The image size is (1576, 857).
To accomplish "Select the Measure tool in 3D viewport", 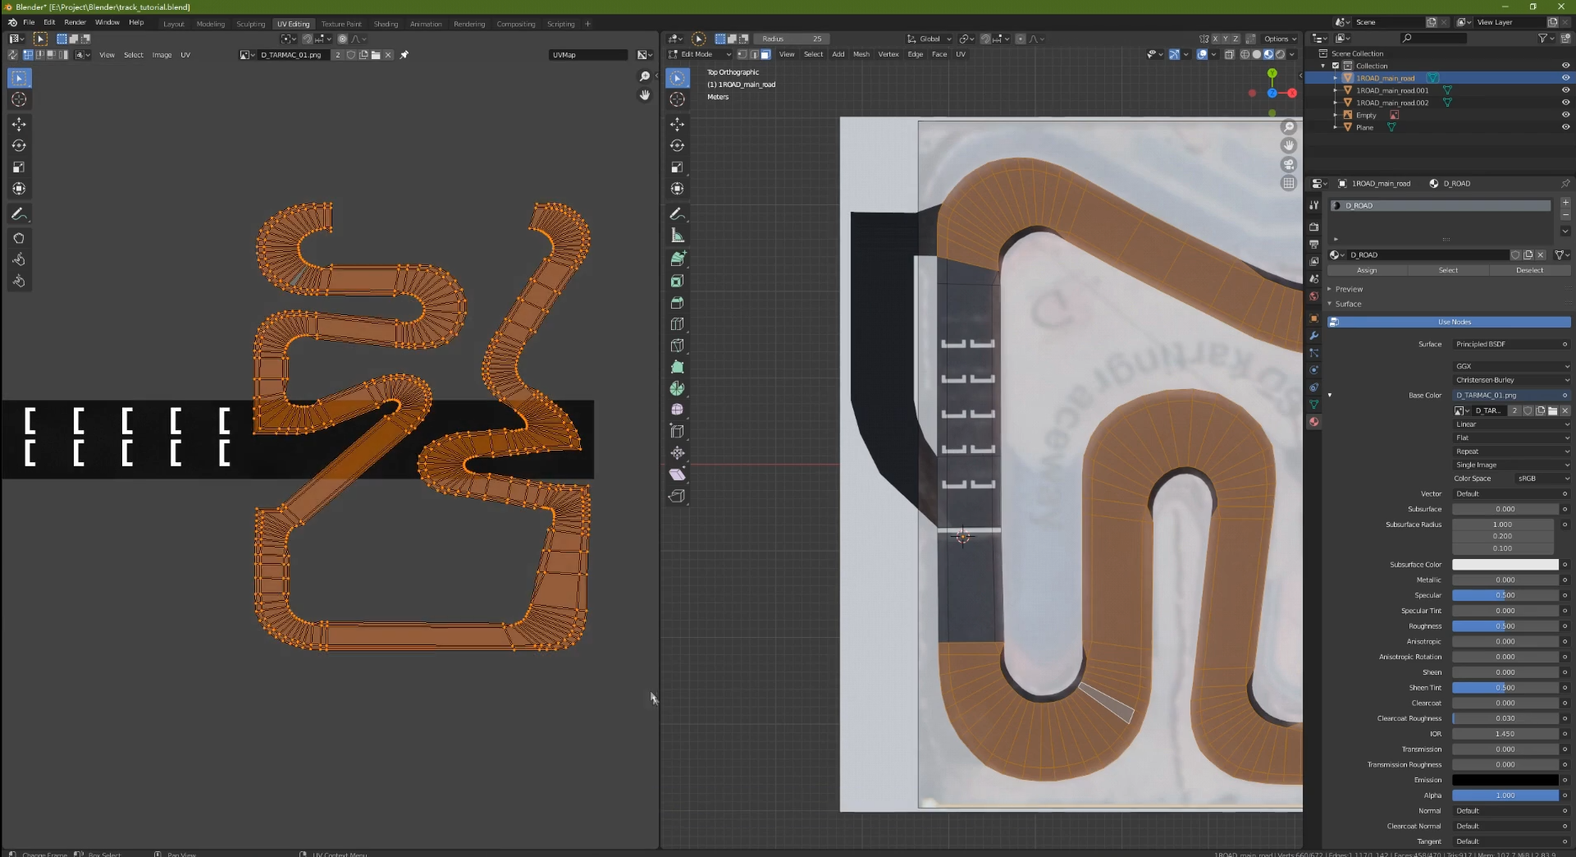I will (677, 236).
